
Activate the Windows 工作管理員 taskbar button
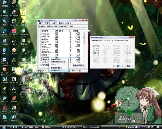[91, 127]
